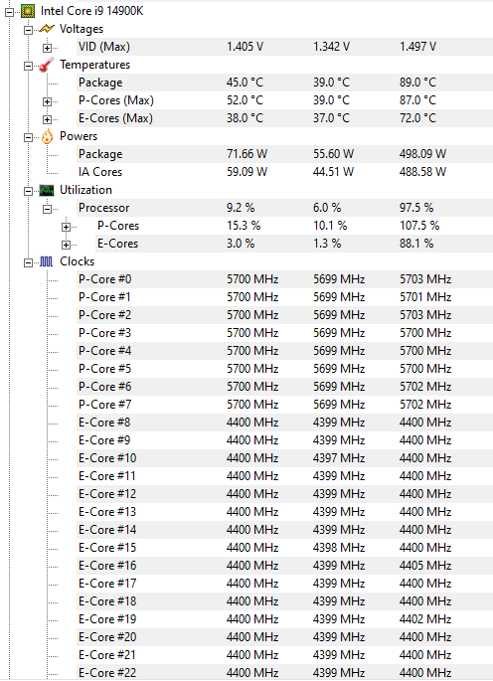This screenshot has width=493, height=681.
Task: Click the 4405 MHz E-Core #16 maximum value
Action: click(x=425, y=566)
